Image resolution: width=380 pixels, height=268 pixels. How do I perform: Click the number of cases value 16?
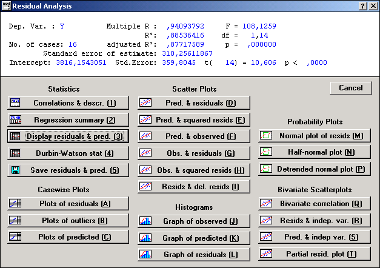click(73, 44)
